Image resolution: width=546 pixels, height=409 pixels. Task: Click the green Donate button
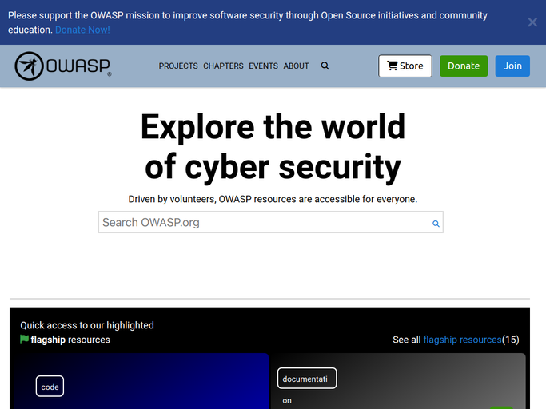point(464,66)
